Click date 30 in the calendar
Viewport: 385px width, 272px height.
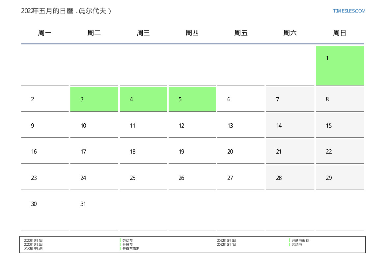pyautogui.click(x=34, y=204)
